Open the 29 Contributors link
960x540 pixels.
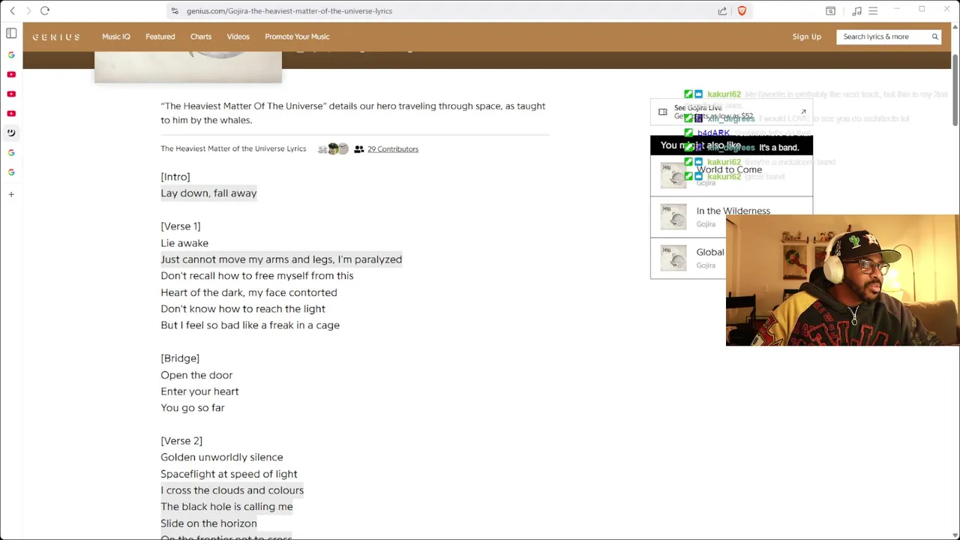click(x=393, y=149)
